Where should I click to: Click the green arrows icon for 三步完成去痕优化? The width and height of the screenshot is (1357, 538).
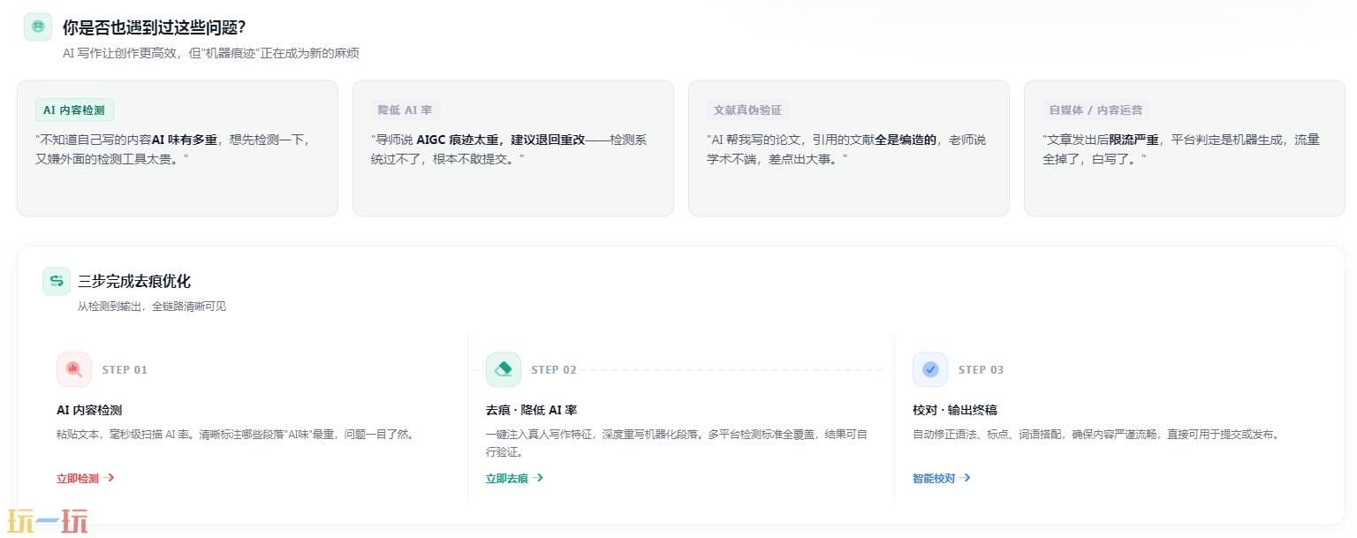tap(57, 281)
